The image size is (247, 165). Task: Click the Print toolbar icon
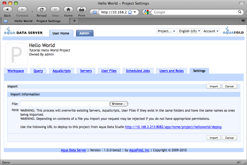tap(82, 10)
